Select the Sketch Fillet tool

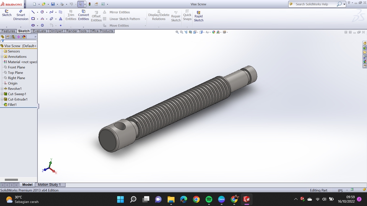coord(51,25)
